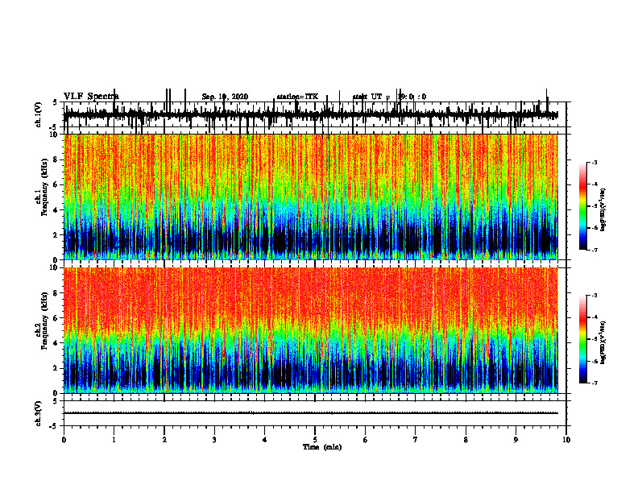638x493 pixels.
Task: Click the ch.1(V) waveform axis label
Action: [x=38, y=114]
